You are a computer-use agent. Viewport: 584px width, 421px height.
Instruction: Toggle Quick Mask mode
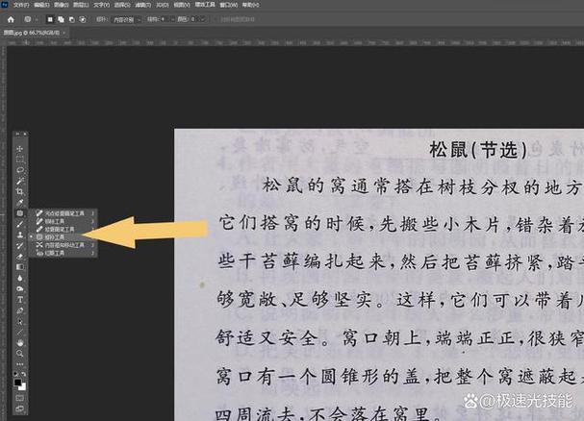click(20, 398)
